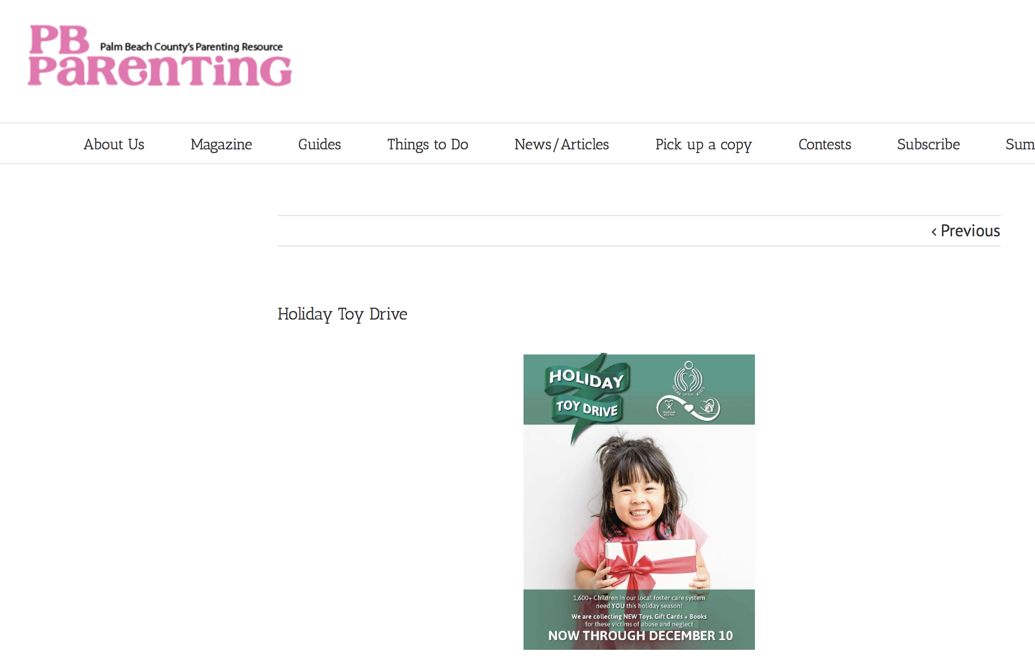Open the Magazine menu item
This screenshot has height=666, width=1035.
pos(221,144)
